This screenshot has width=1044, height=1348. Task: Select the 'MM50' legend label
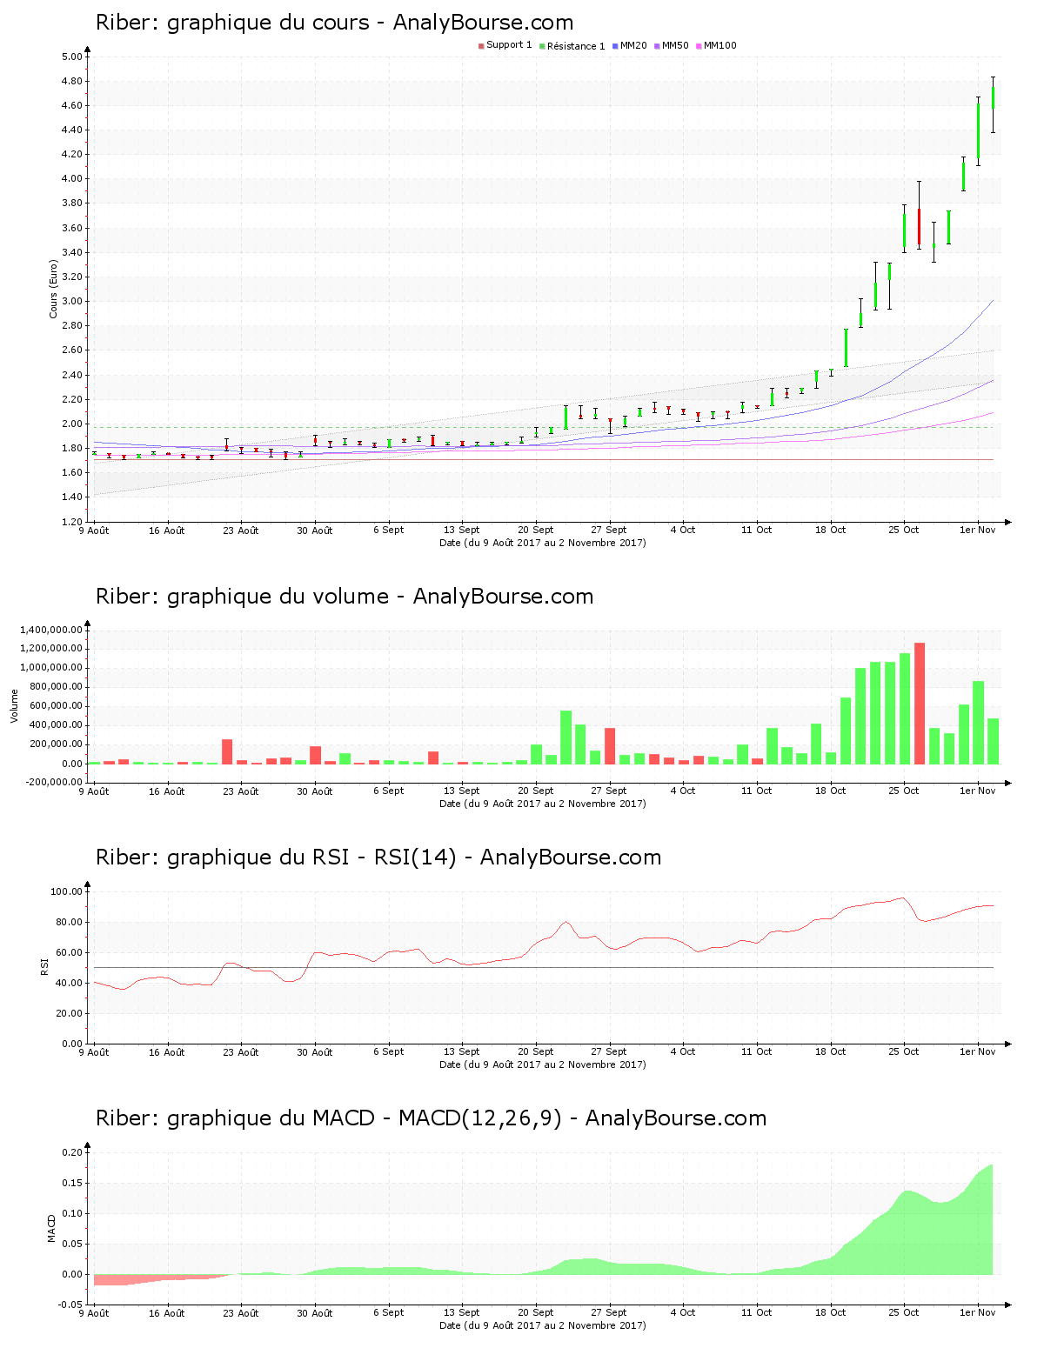point(675,46)
